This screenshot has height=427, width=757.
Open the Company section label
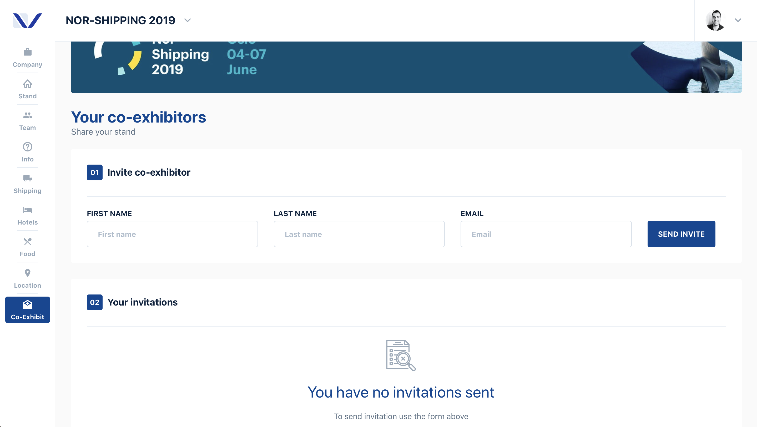(27, 65)
